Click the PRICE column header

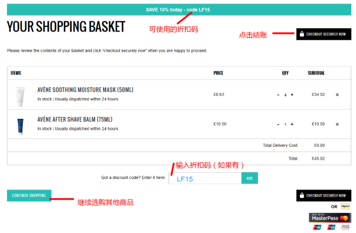click(x=218, y=73)
